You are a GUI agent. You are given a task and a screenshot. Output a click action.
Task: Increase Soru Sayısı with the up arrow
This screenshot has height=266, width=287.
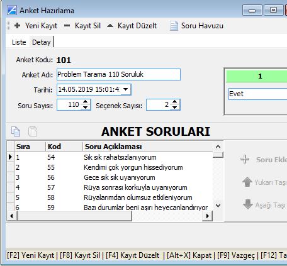tap(86, 102)
